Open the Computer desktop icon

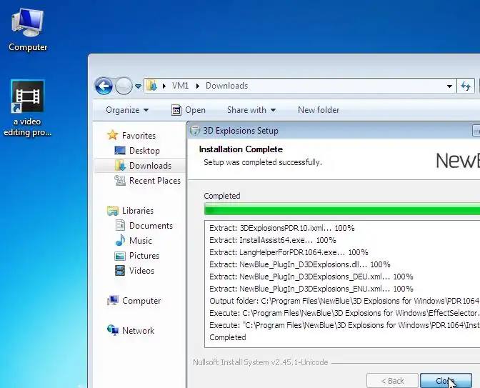pyautogui.click(x=28, y=30)
